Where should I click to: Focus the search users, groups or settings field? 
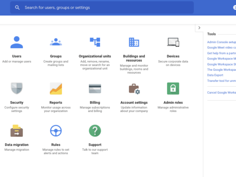(102, 7)
